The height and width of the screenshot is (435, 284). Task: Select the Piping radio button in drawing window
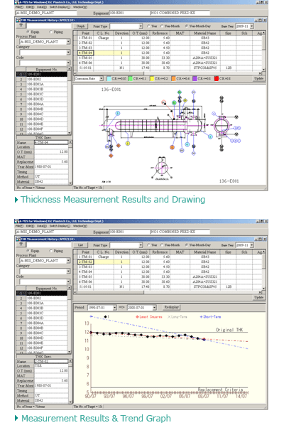[x=51, y=32]
